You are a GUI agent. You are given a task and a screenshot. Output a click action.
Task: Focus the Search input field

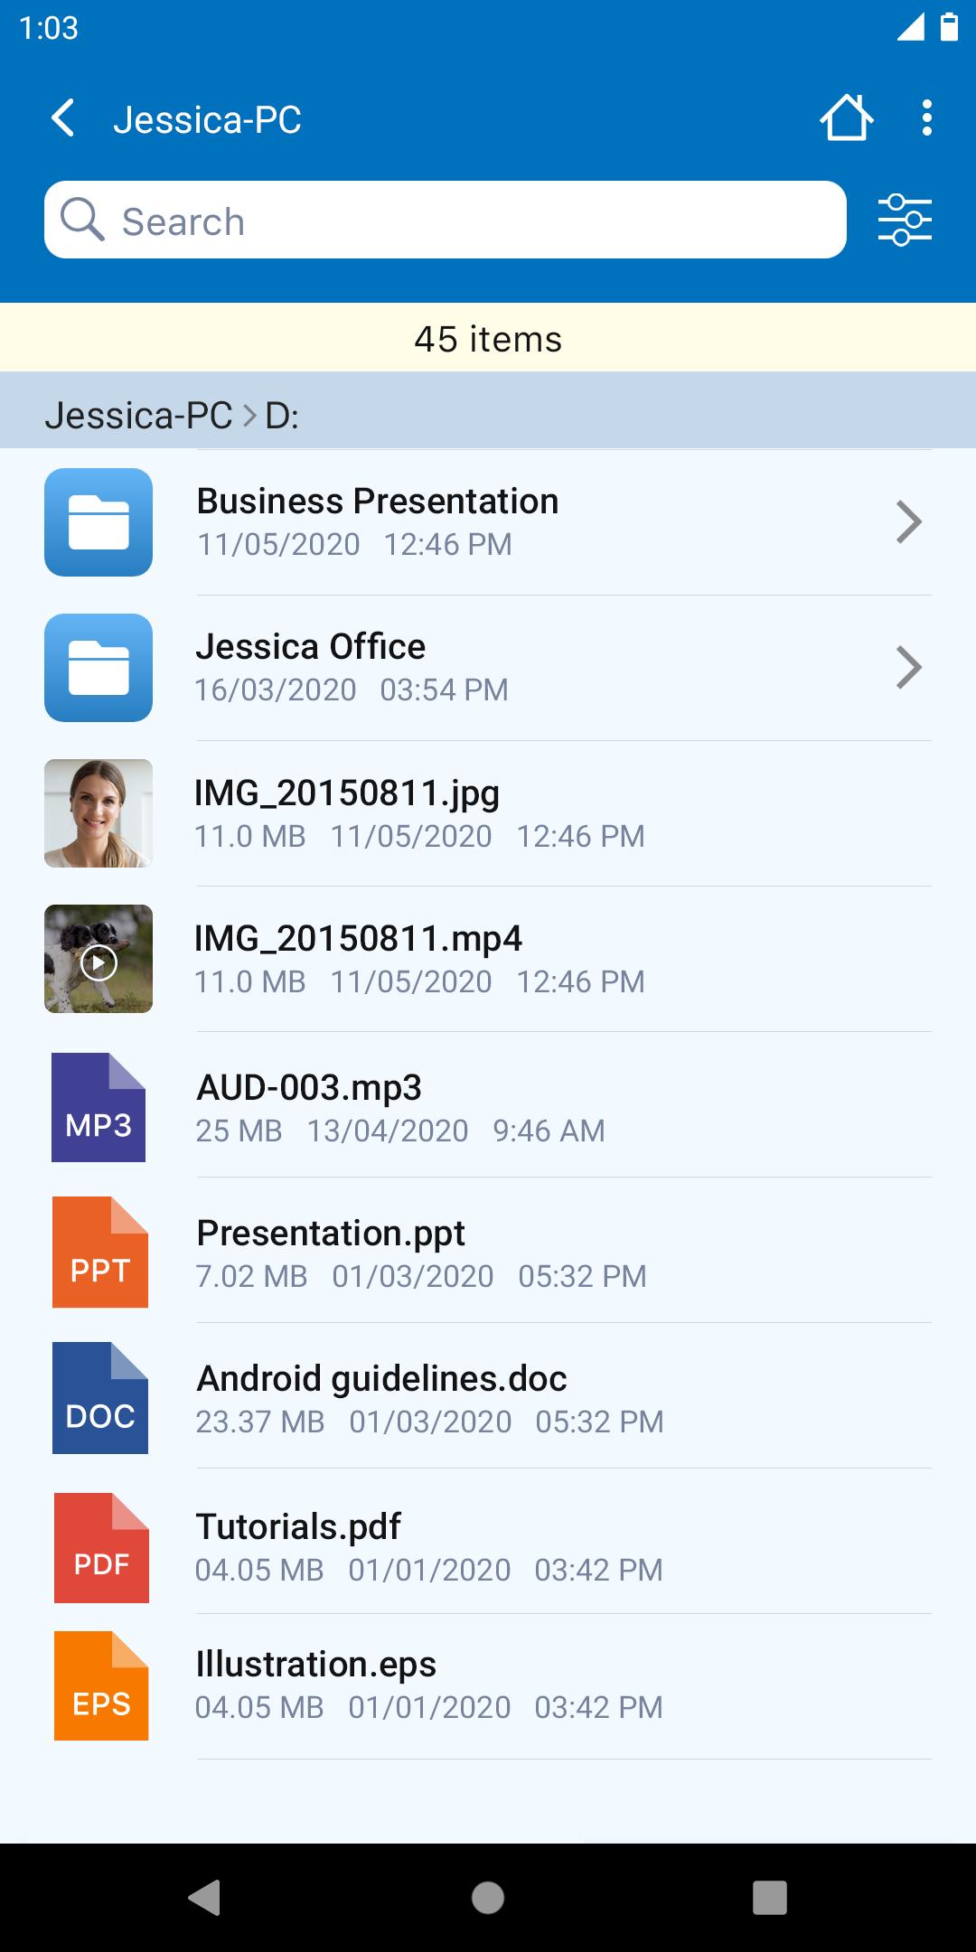[446, 220]
